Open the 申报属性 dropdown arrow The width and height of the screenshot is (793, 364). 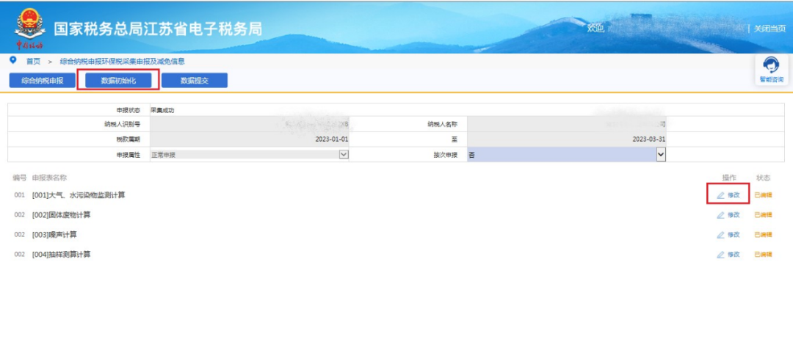344,154
